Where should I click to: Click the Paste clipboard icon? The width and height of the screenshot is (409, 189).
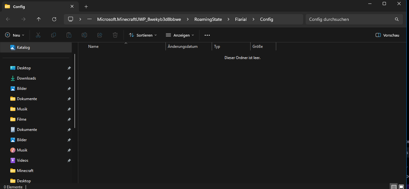[x=69, y=35]
